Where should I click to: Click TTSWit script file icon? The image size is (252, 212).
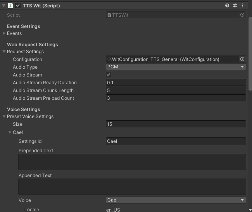pyautogui.click(x=109, y=15)
